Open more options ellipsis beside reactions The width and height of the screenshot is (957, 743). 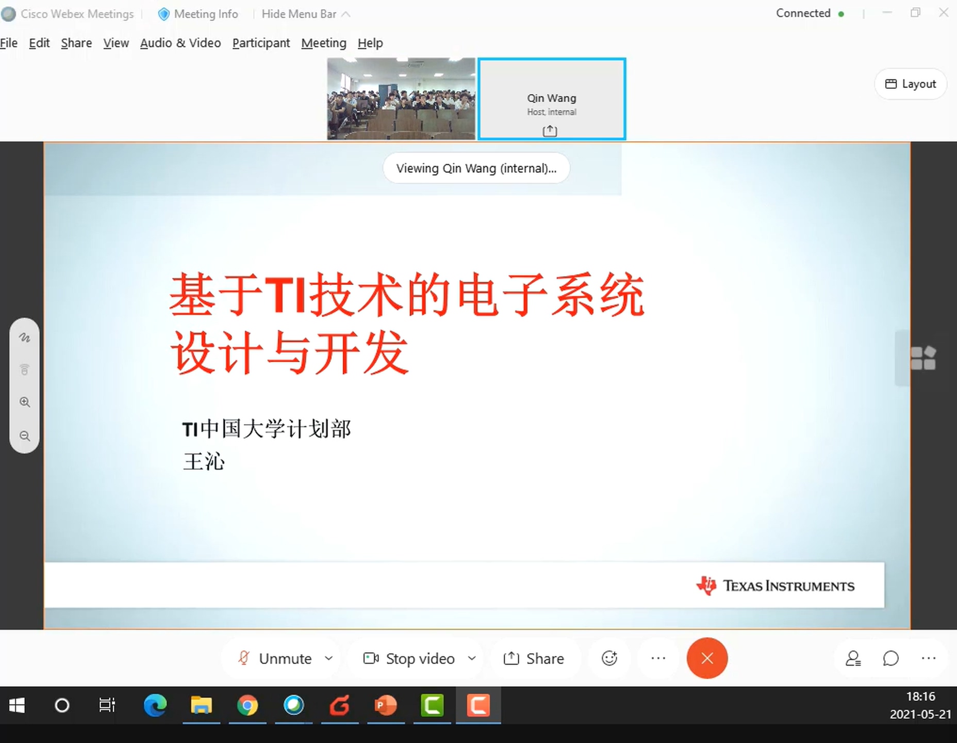(658, 658)
